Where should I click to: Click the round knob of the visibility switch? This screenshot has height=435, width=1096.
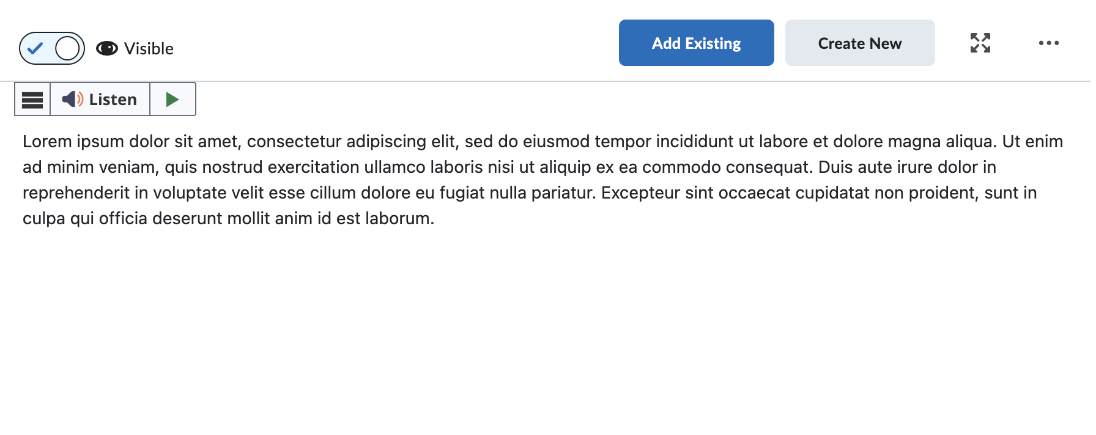point(67,48)
